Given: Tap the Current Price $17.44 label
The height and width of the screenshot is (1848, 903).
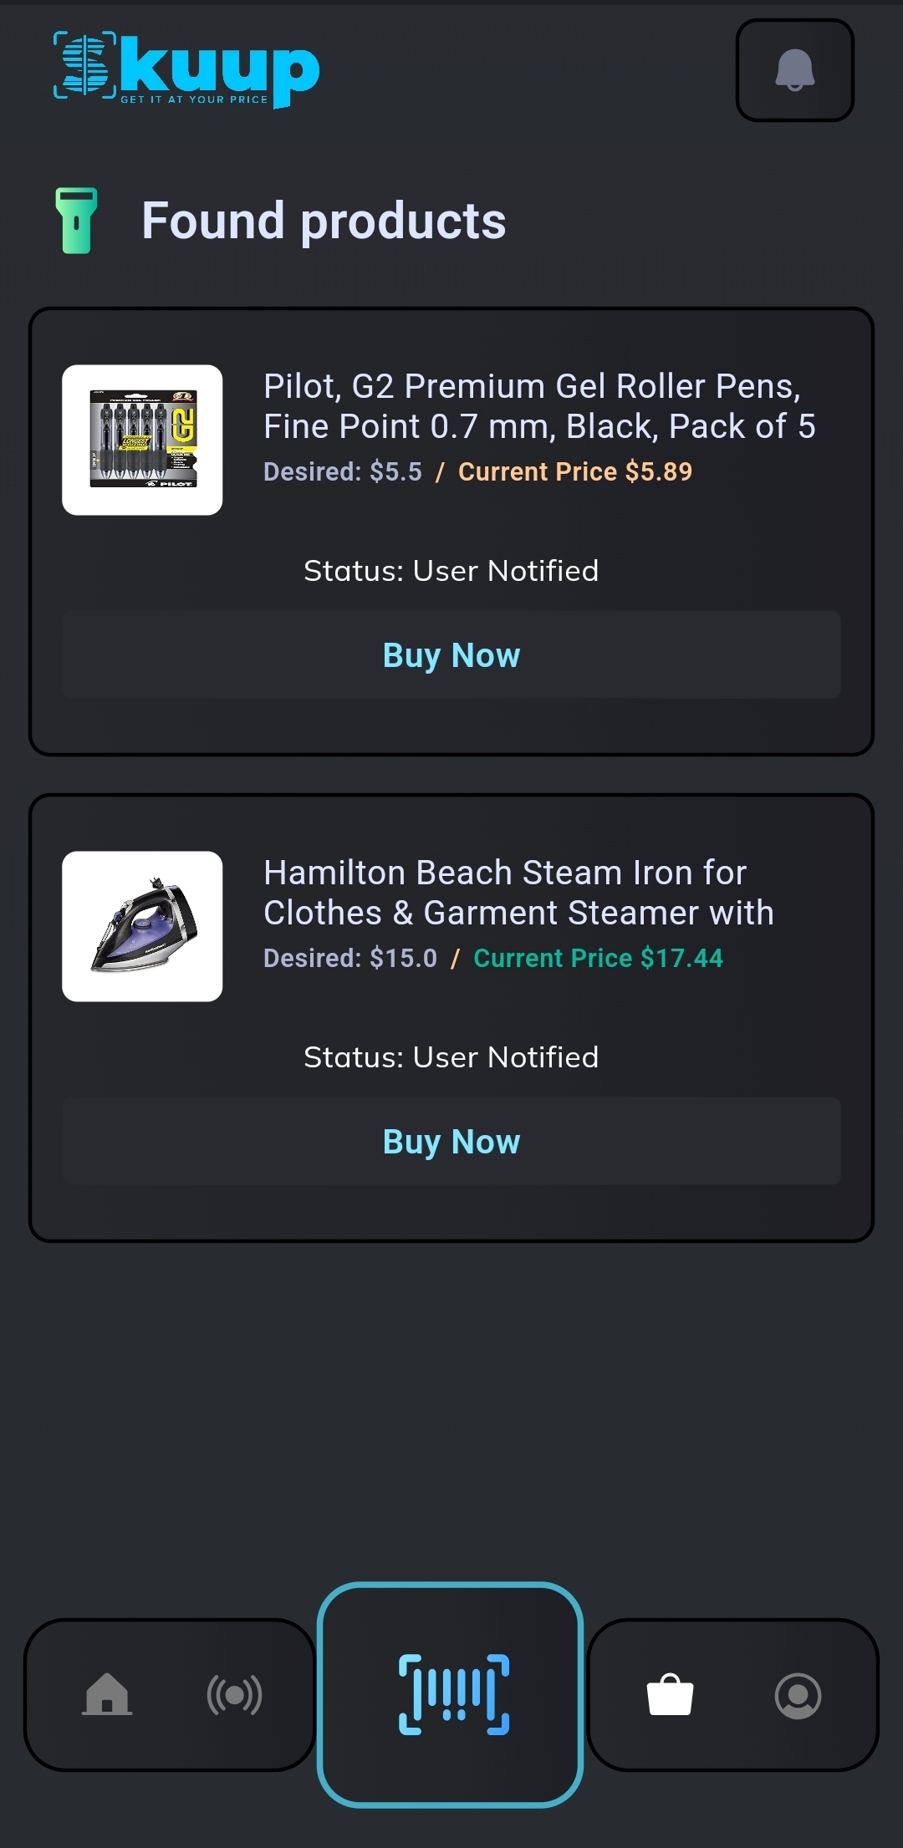Looking at the screenshot, I should 598,959.
